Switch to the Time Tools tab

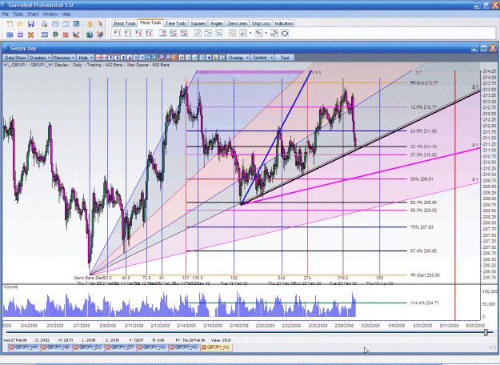click(x=176, y=23)
